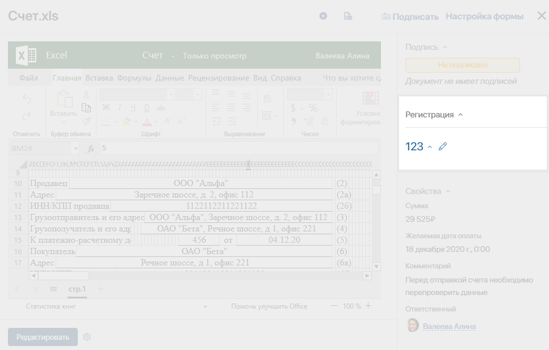Open the Файл menu in Excel
This screenshot has height=350, width=549.
click(28, 78)
